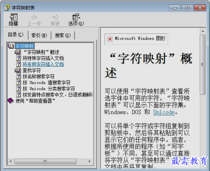Open the 按名称搜索字符 topic
The height and width of the screenshot is (171, 210).
(39, 76)
